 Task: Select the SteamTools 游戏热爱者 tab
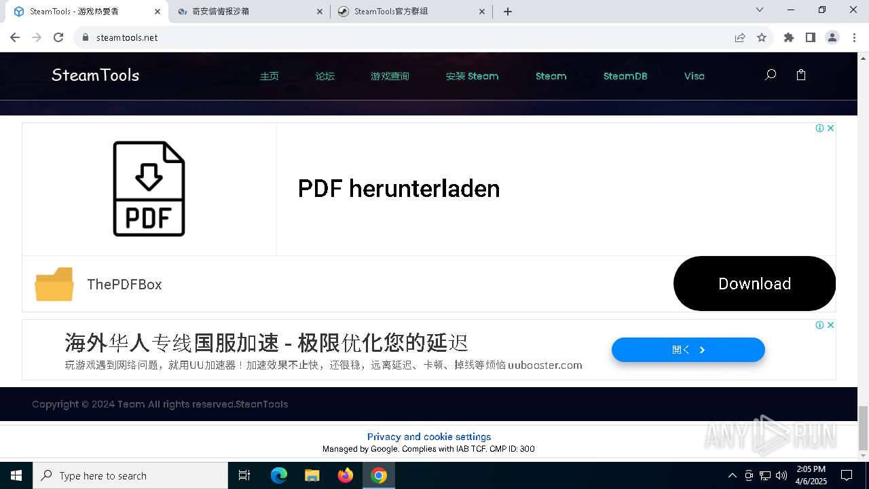tap(86, 12)
